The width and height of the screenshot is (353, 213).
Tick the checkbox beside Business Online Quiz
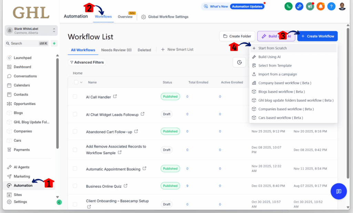click(75, 185)
